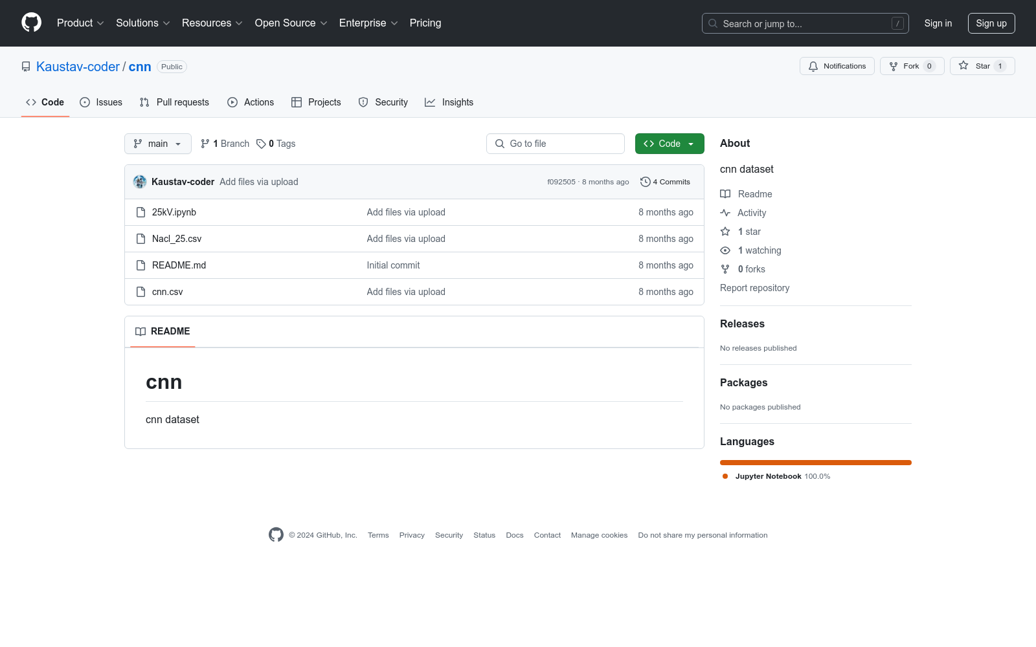Viewport: 1036px width, 647px height.
Task: Click the star icon in the Star button
Action: (x=963, y=66)
